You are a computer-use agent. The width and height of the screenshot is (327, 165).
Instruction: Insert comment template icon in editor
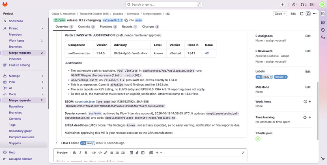[x=151, y=153]
